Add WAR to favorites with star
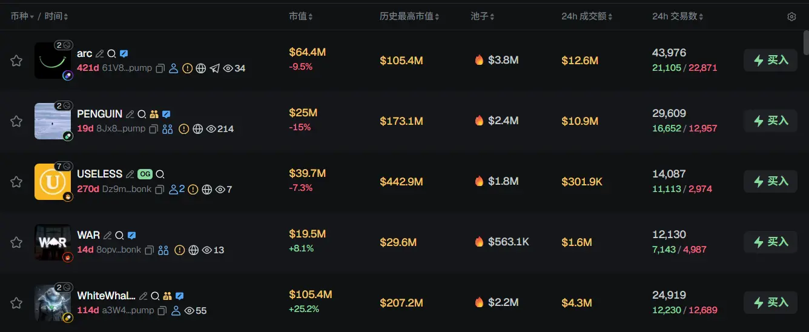The image size is (809, 332). pos(16,242)
